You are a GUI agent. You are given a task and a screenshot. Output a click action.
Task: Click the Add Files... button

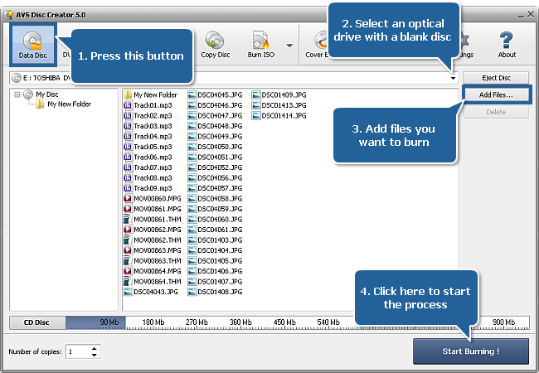496,94
